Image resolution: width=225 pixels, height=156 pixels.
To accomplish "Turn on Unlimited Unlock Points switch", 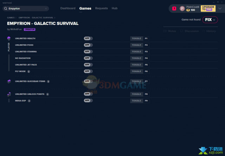I will pyautogui.click(x=88, y=94).
